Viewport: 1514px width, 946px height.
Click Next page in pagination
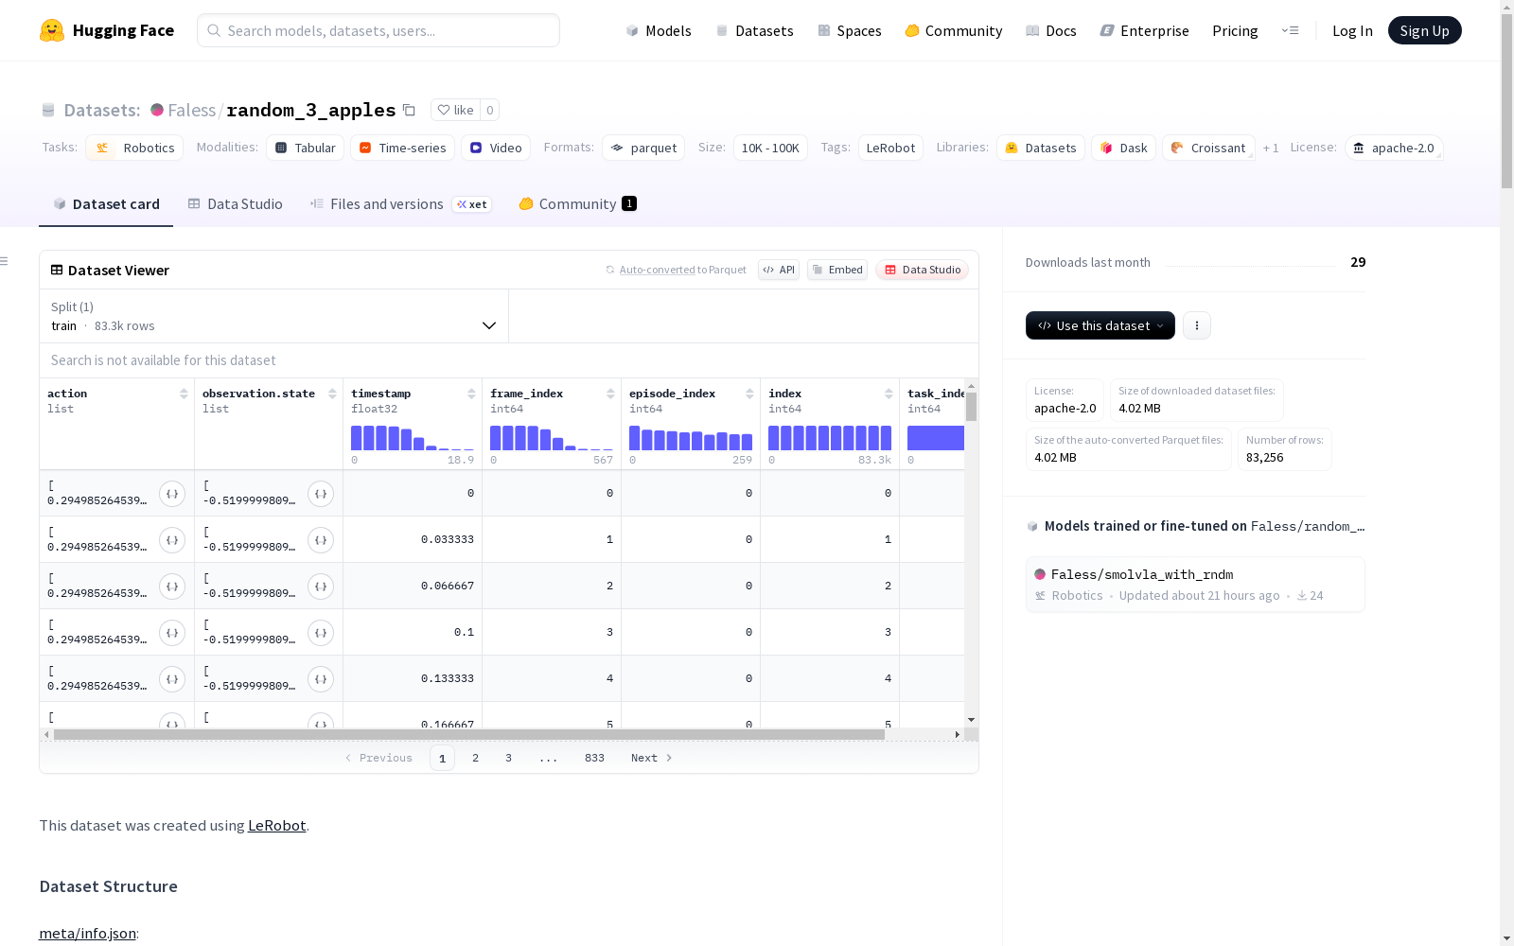(651, 758)
